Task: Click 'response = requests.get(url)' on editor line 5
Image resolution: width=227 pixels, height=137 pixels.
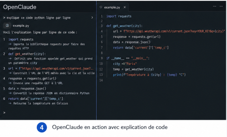Action: pos(137,37)
